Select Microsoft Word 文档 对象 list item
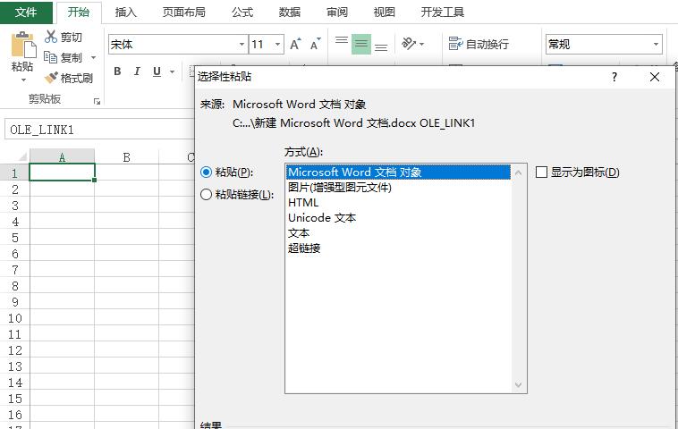Viewport: 678px width, 429px height. (x=398, y=172)
